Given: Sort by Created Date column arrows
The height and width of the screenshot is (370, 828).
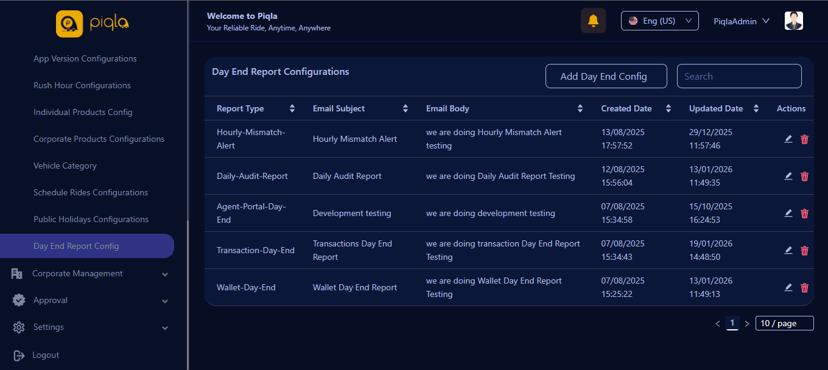Looking at the screenshot, I should point(668,108).
